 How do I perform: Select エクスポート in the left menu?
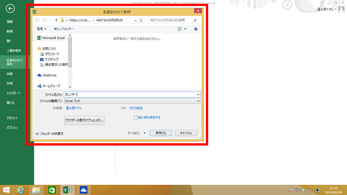click(x=13, y=93)
